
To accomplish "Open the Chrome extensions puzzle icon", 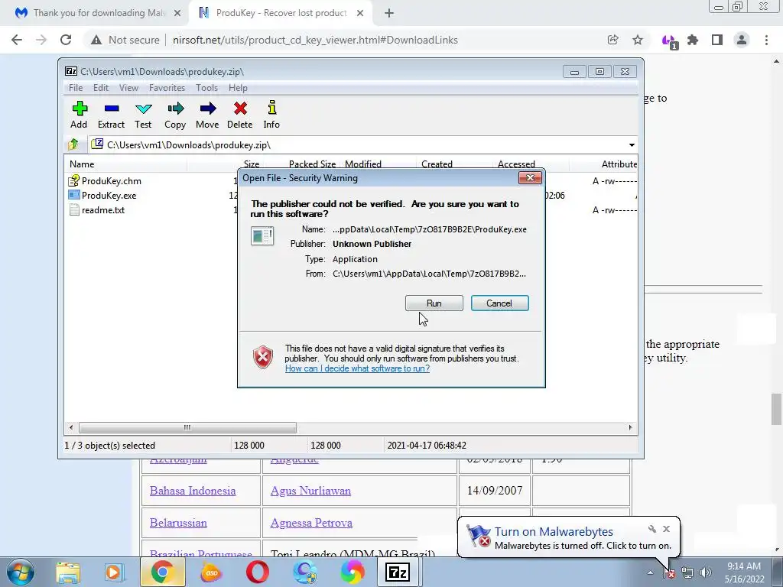I will pos(693,40).
